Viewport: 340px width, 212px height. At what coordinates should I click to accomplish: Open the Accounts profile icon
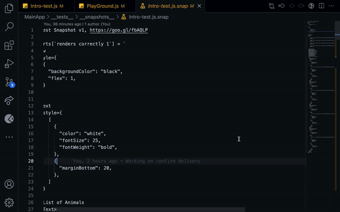pos(9,184)
